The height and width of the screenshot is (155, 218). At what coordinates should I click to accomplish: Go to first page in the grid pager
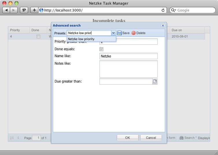[12, 138]
